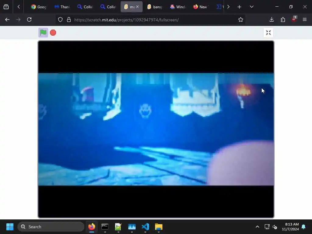Viewport: 312px width, 234px height.
Task: View site security padlock info
Action: click(x=69, y=19)
